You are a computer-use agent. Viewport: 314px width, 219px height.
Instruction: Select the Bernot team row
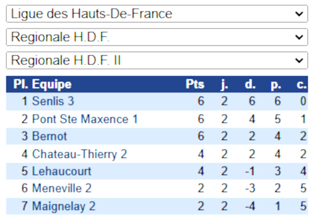tap(157, 136)
